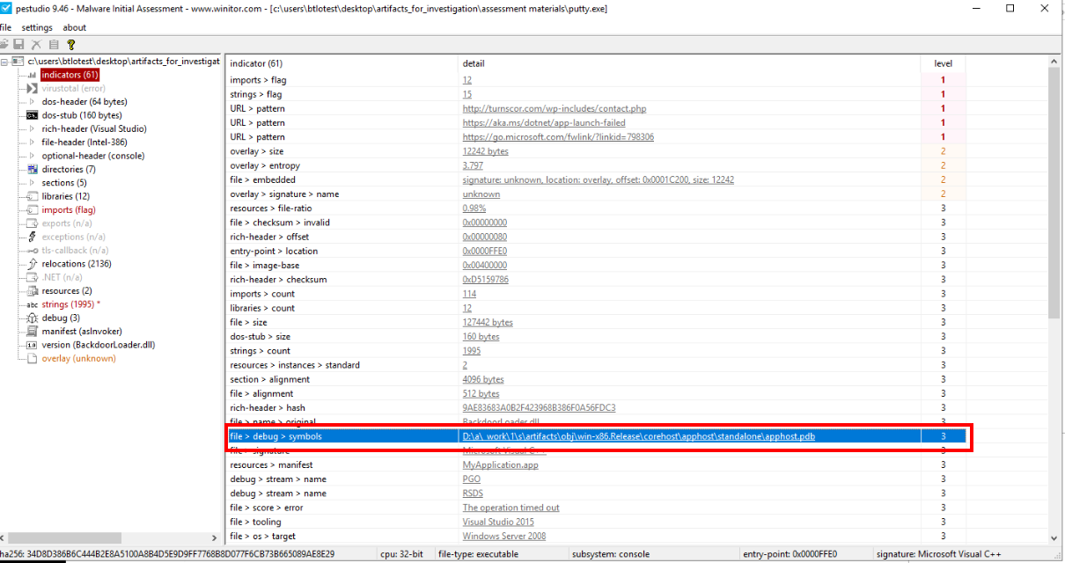Open the aka.ms dotnet app-launch-failed link
This screenshot has width=1065, height=563.
(x=544, y=123)
